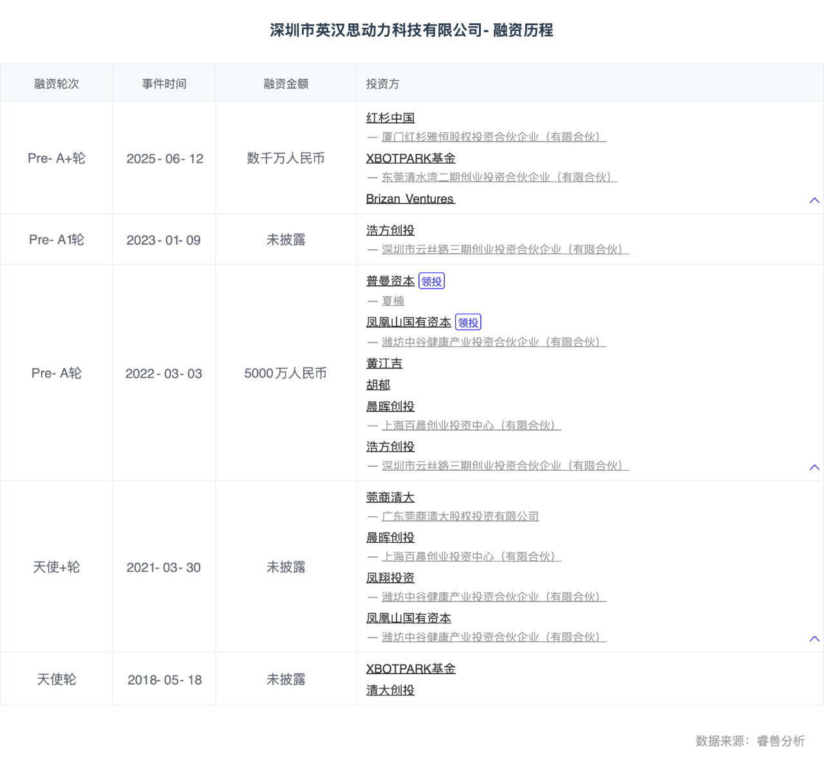
Task: Collapse the Pre-A轮 investor list via chevron
Action: click(x=814, y=467)
